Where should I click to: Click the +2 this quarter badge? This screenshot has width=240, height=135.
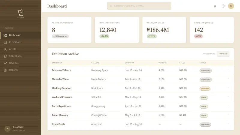(x=60, y=36)
